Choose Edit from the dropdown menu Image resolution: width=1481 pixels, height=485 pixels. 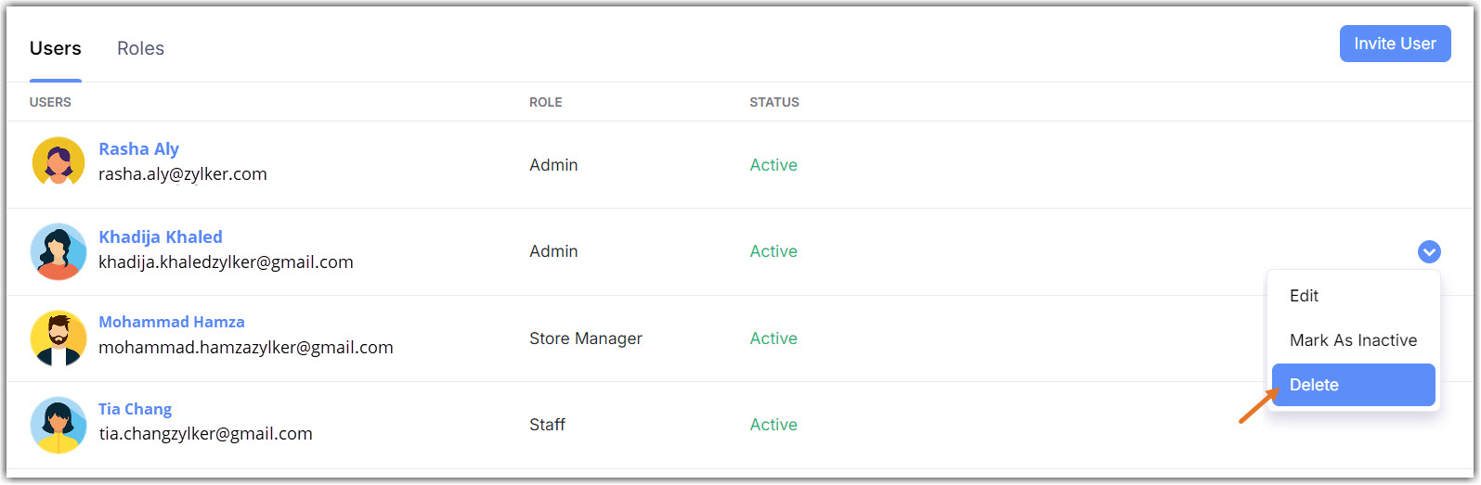1304,296
